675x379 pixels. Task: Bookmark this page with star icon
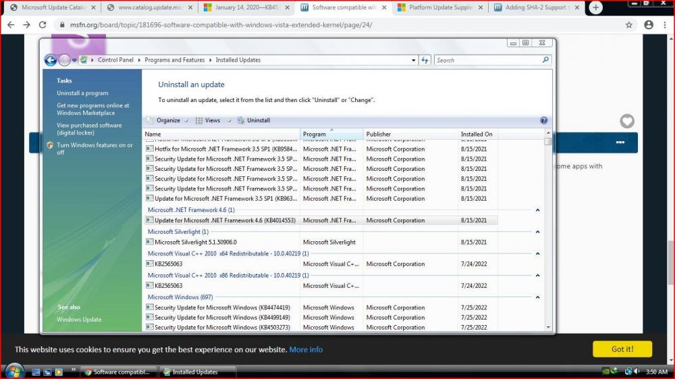point(629,25)
